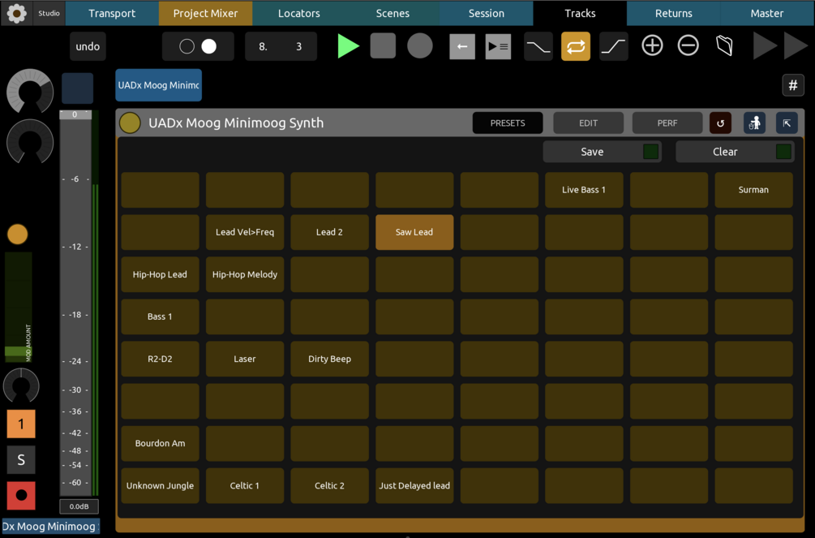Viewport: 815px width, 538px height.
Task: Load the R2-D2 preset
Action: pyautogui.click(x=160, y=359)
